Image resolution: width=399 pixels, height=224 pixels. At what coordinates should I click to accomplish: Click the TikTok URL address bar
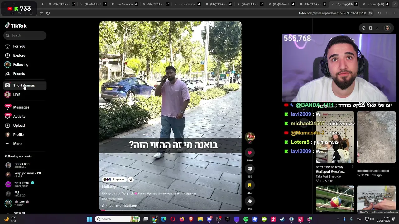332,13
